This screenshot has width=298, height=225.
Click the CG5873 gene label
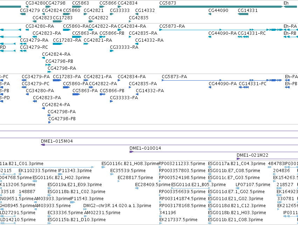[x=168, y=3]
